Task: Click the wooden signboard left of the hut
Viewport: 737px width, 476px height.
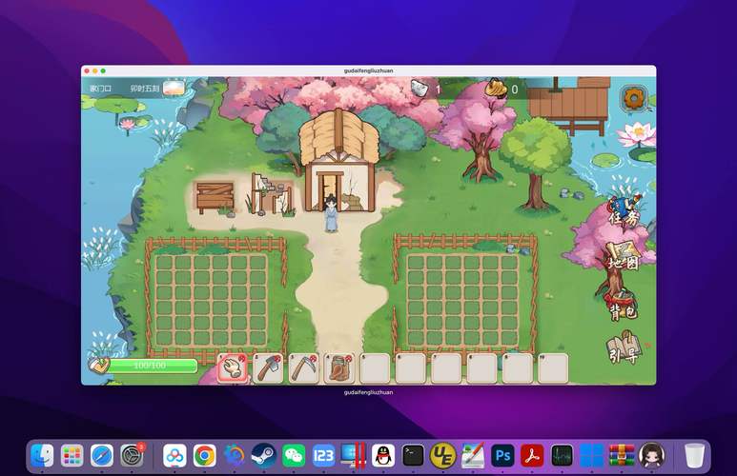Action: pyautogui.click(x=215, y=196)
